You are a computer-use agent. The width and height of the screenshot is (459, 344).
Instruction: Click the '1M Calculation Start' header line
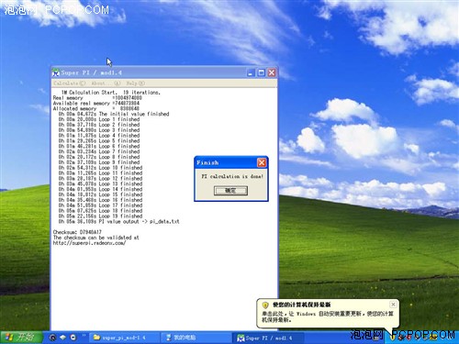click(x=111, y=93)
